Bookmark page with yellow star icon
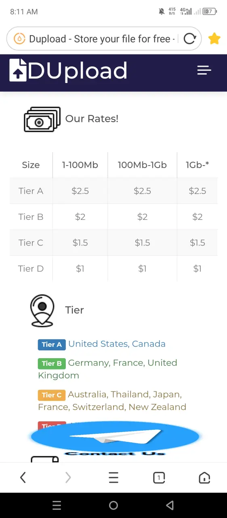227x518 pixels. [214, 39]
